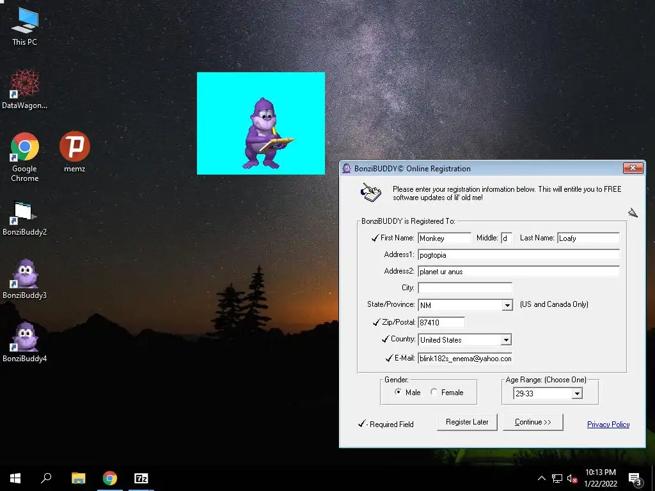Click the Register Later button
Image resolution: width=655 pixels, height=491 pixels.
[467, 422]
